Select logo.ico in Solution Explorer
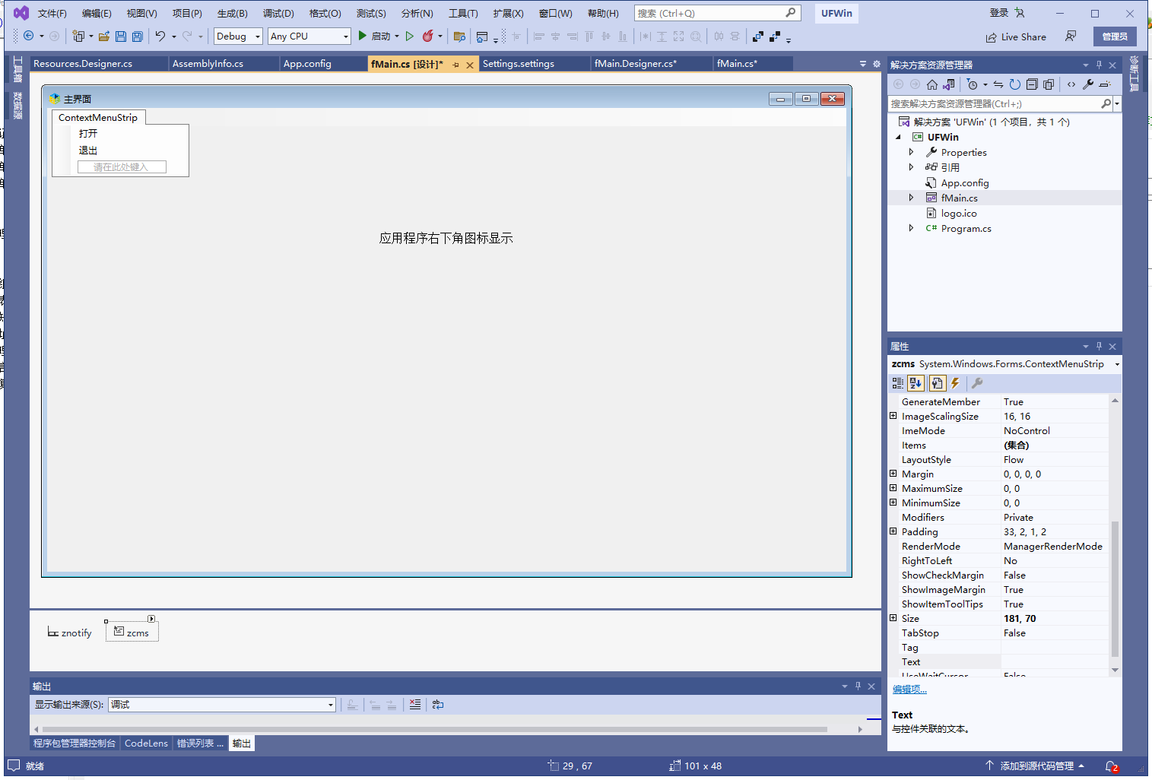1152x780 pixels. [x=958, y=213]
